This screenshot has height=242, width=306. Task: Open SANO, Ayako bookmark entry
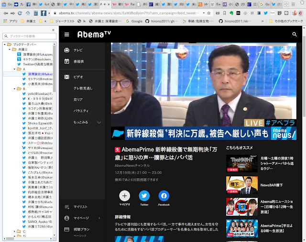tap(38, 222)
